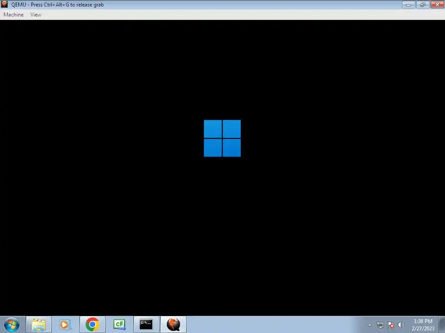Image resolution: width=445 pixels, height=333 pixels.
Task: Restore down the QEMU window
Action: pyautogui.click(x=423, y=4)
